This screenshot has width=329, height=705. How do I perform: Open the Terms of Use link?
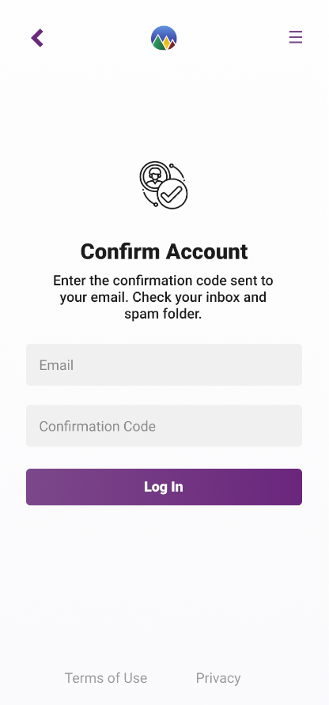coord(106,678)
